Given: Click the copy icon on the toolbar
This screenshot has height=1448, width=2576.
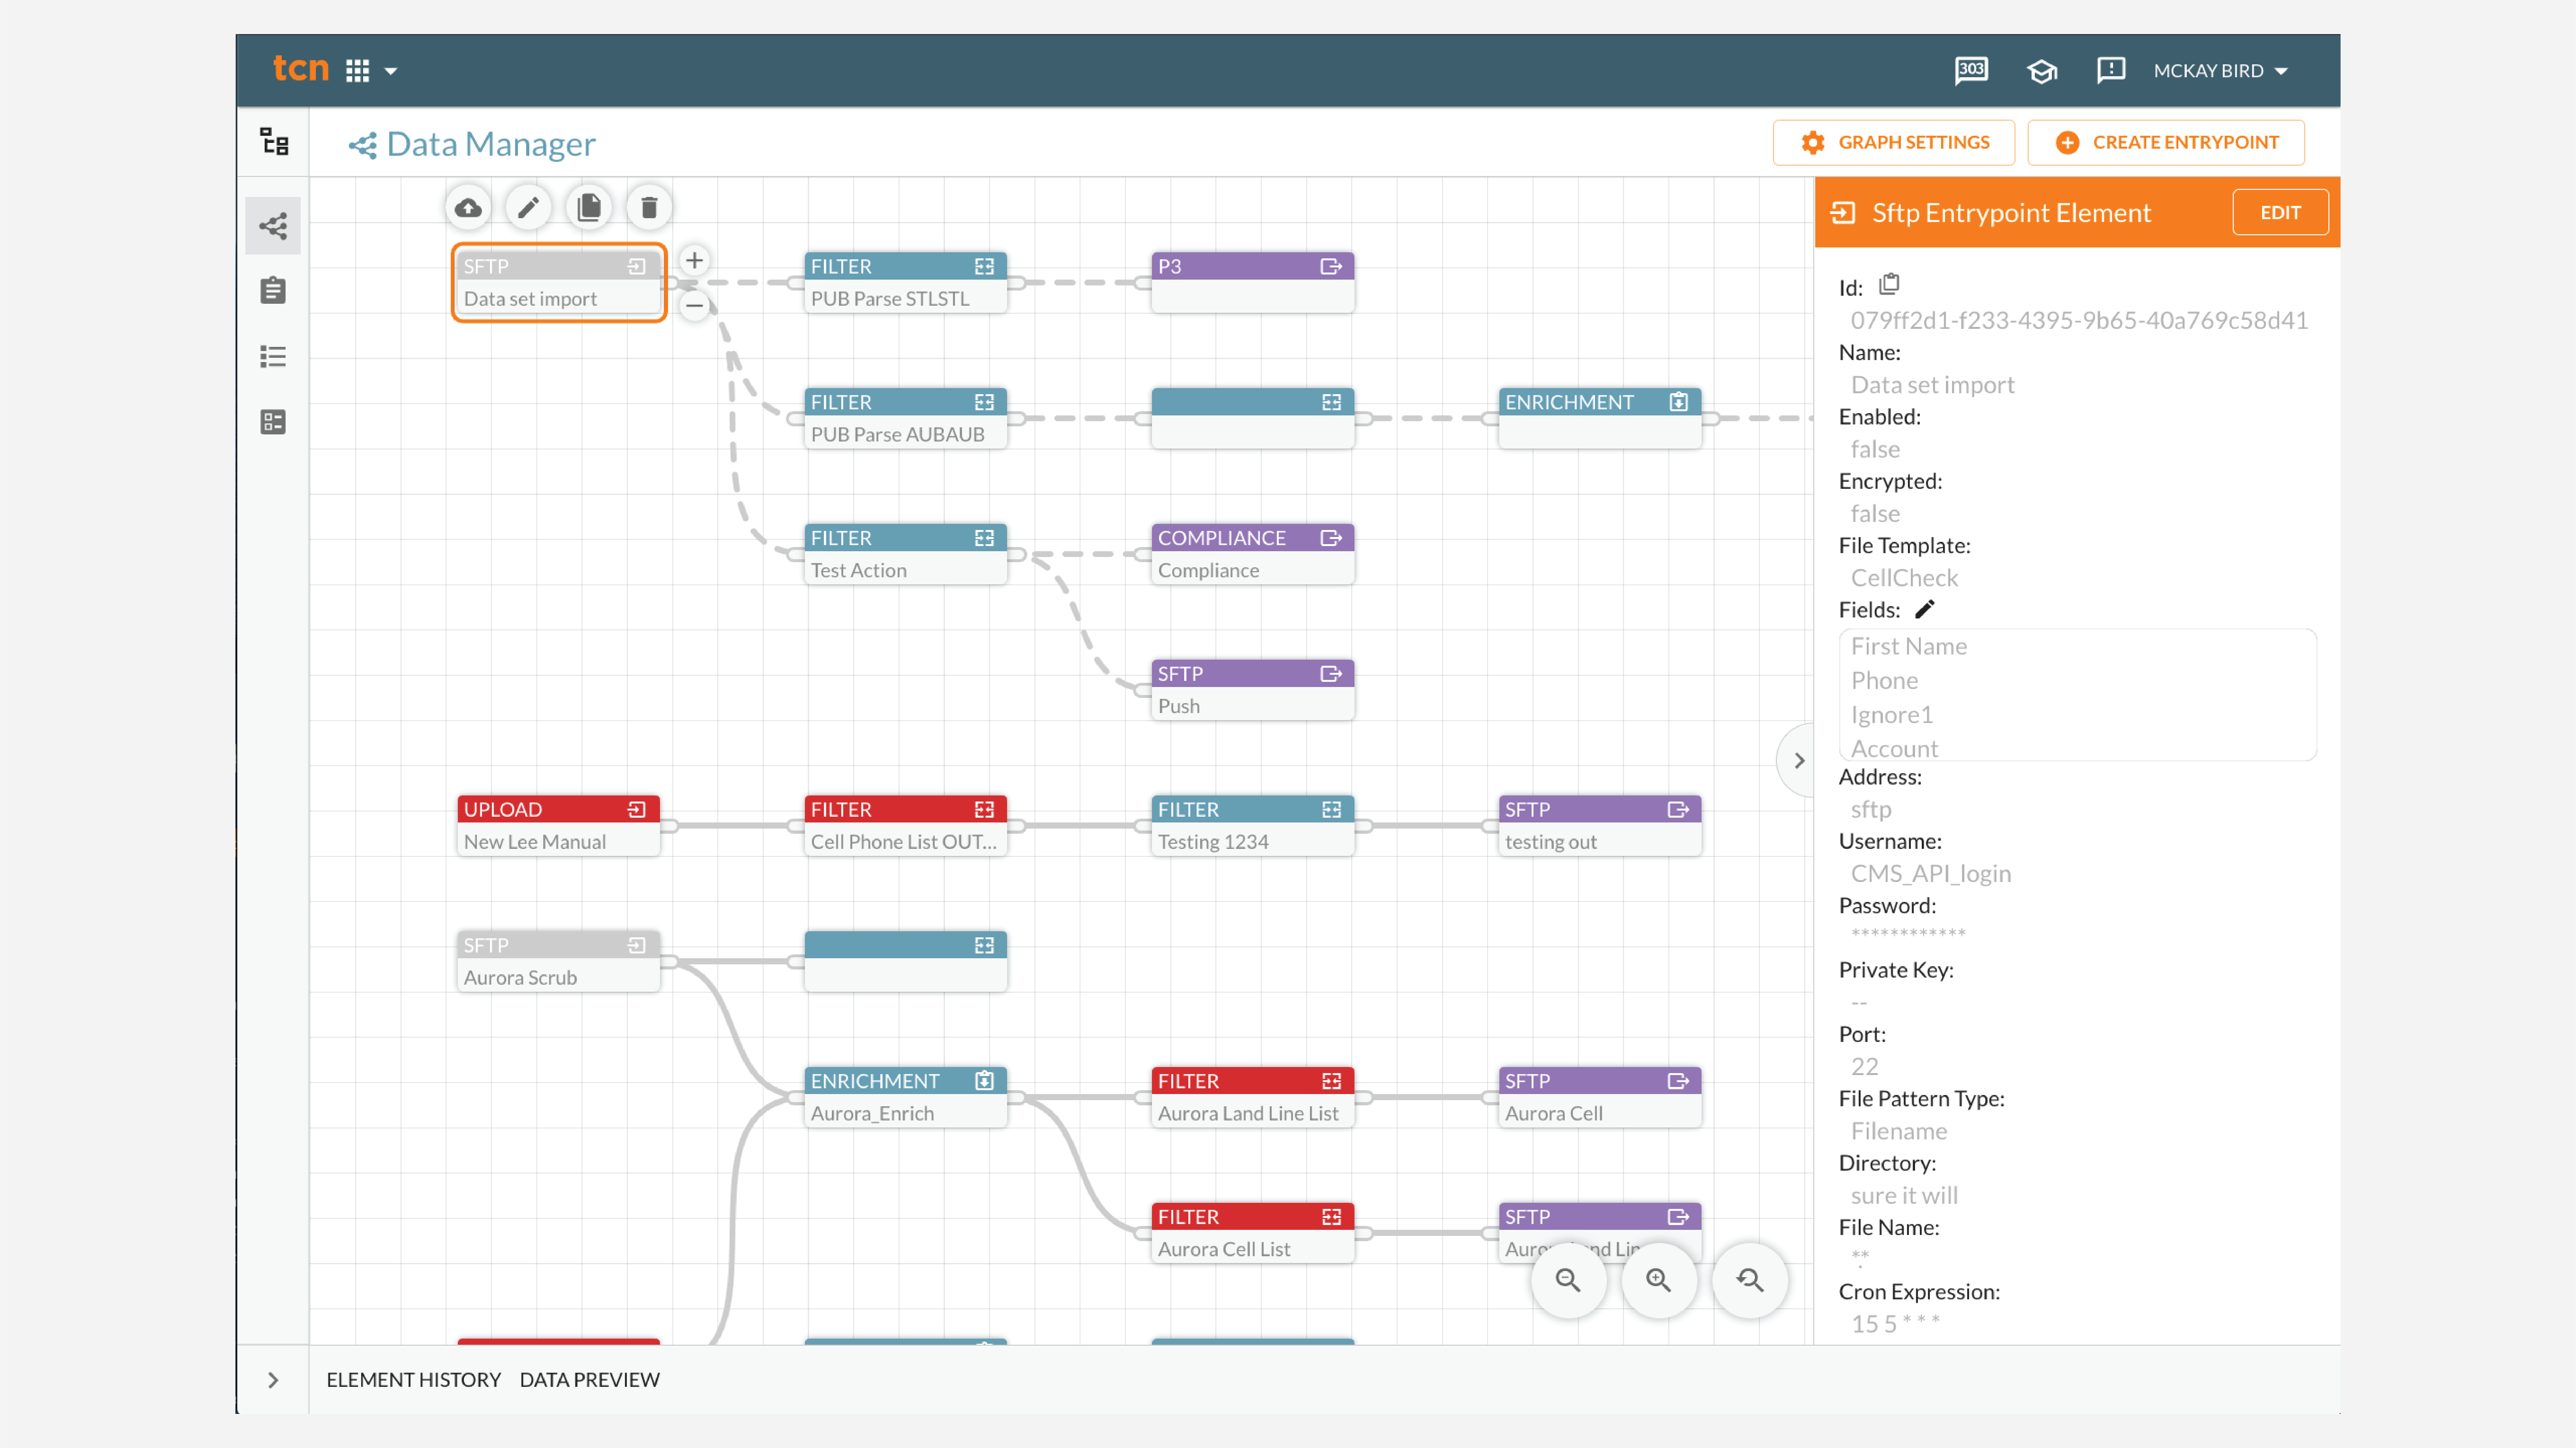Looking at the screenshot, I should point(589,207).
